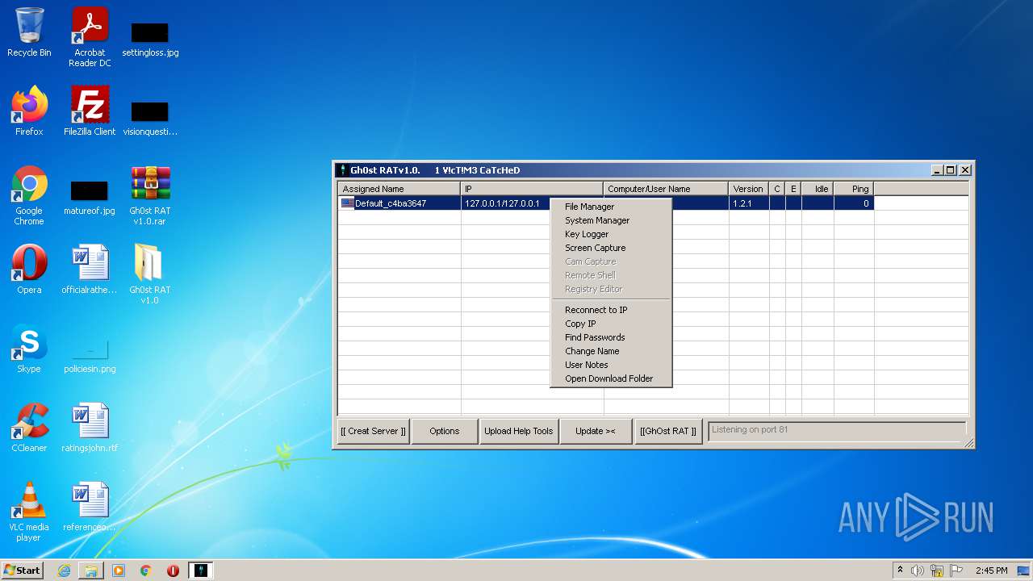Sort by the Idle column header

[818, 189]
